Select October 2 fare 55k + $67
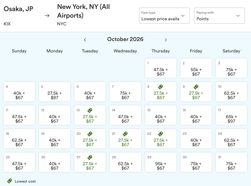The height and width of the screenshot is (186, 251). click(x=196, y=68)
